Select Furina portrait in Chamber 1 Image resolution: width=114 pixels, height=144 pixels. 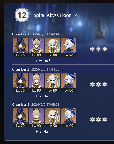69,47
